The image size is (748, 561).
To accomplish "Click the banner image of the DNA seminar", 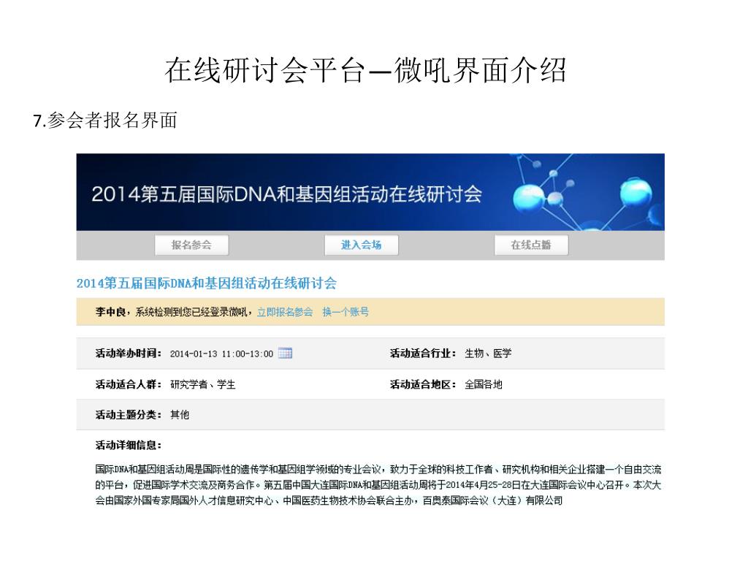I will pyautogui.click(x=370, y=192).
